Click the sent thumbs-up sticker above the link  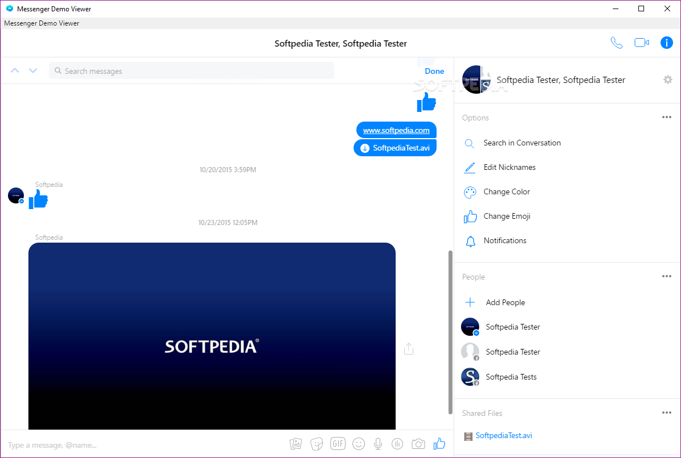[426, 102]
